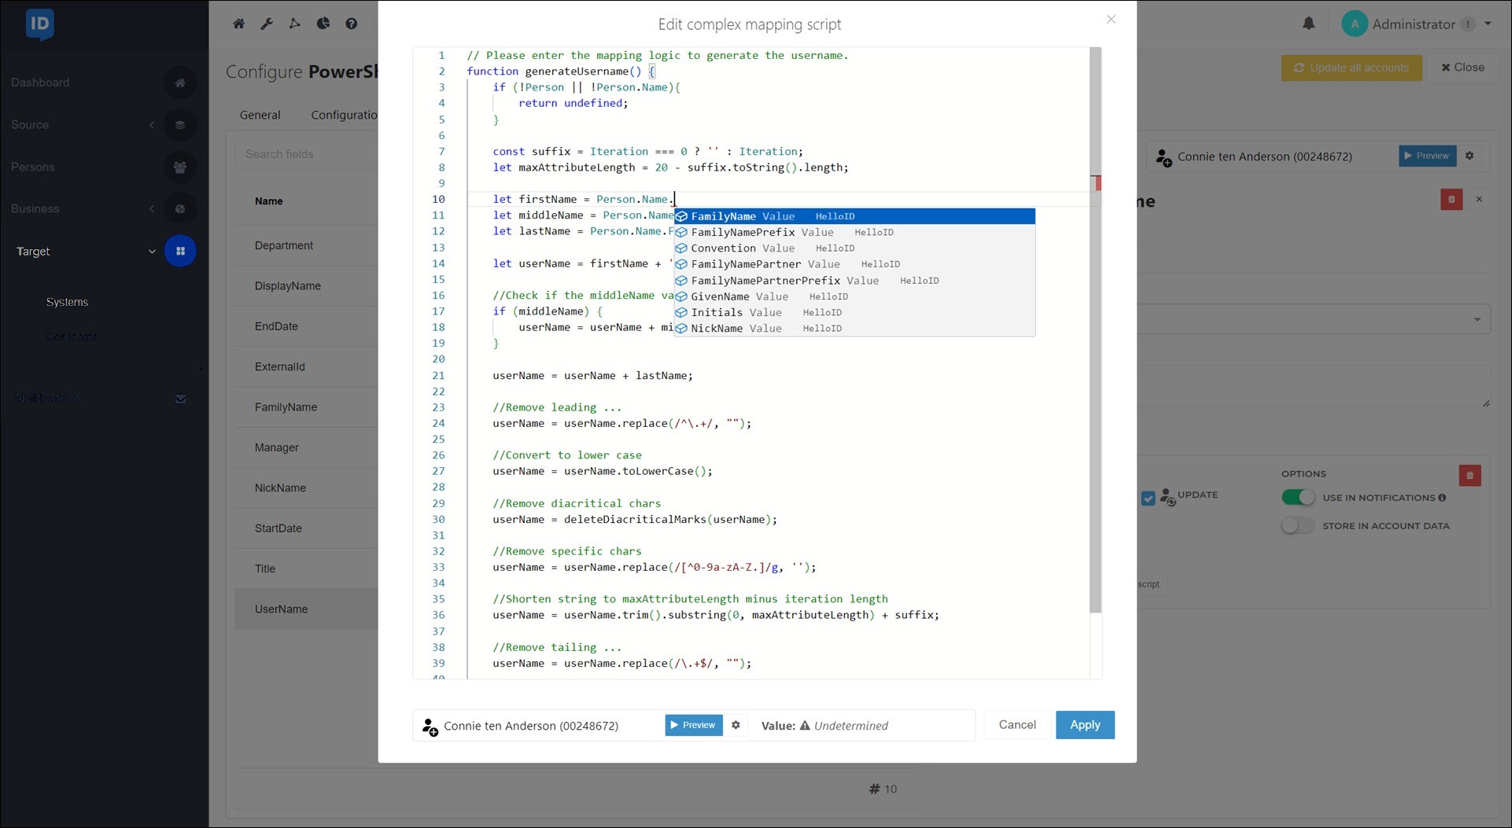The height and width of the screenshot is (828, 1512).
Task: Open the background mapping mode dropdown
Action: point(1477,319)
